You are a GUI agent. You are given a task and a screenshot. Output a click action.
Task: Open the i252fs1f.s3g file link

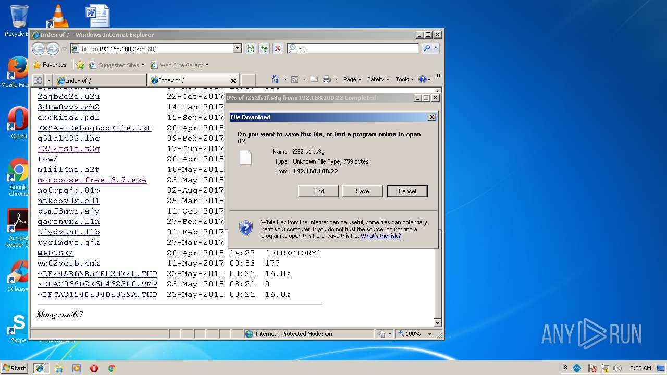coord(68,148)
